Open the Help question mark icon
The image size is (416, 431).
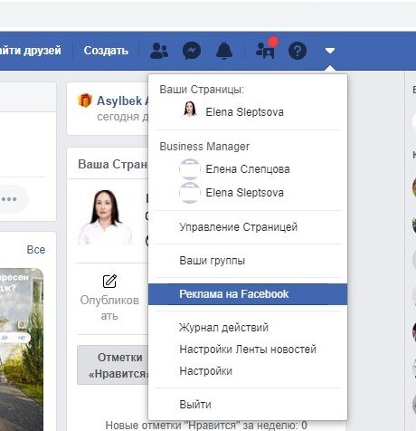pos(298,51)
